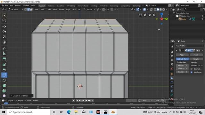Select Catmull-Clark subdivision type
This screenshot has height=115, width=205.
coord(182,59)
